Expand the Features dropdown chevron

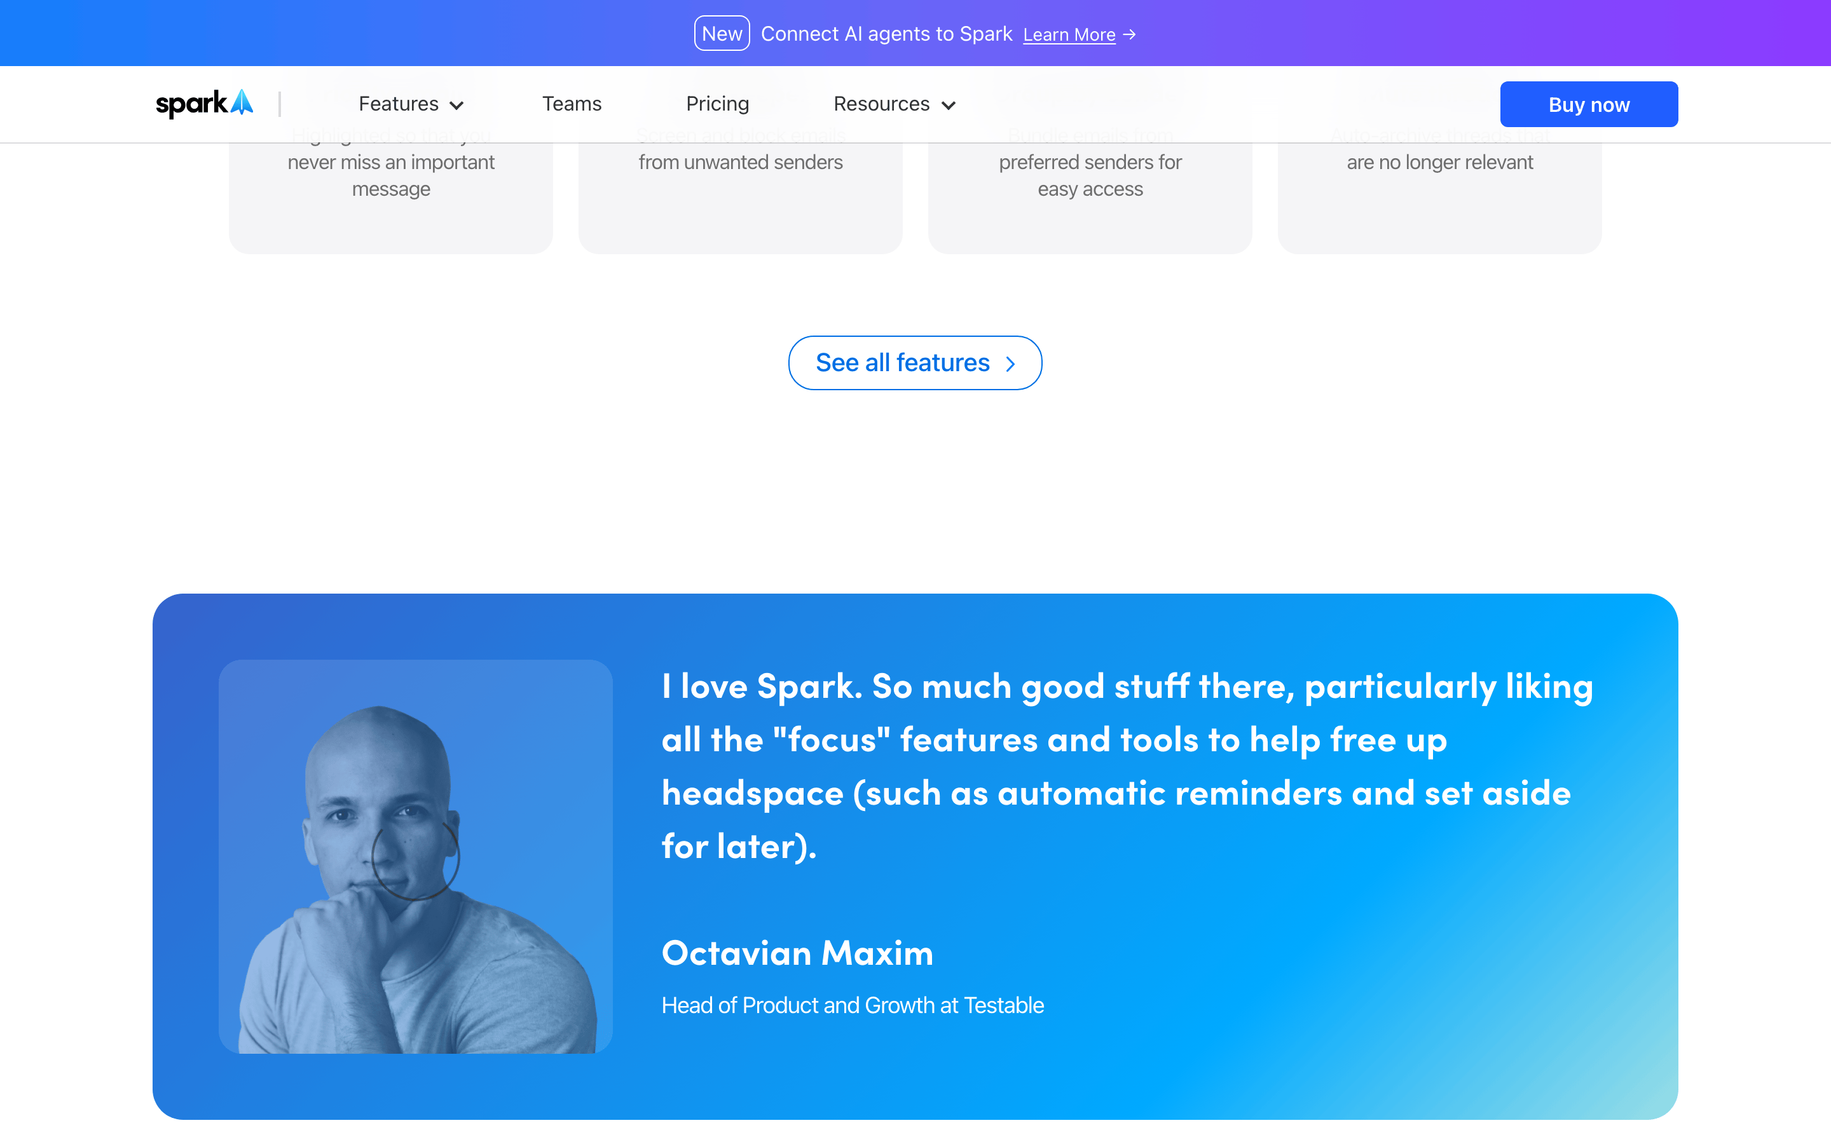tap(456, 105)
